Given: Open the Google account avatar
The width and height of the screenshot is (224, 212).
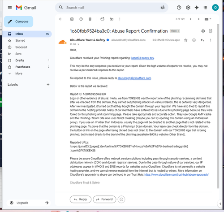Looking at the screenshot, I should point(215,8).
